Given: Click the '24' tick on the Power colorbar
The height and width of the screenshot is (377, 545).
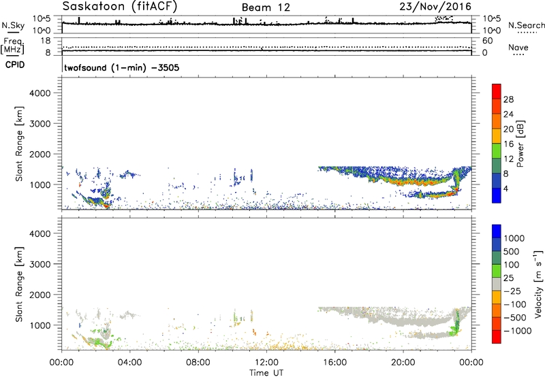Looking at the screenshot, I should pyautogui.click(x=508, y=114).
